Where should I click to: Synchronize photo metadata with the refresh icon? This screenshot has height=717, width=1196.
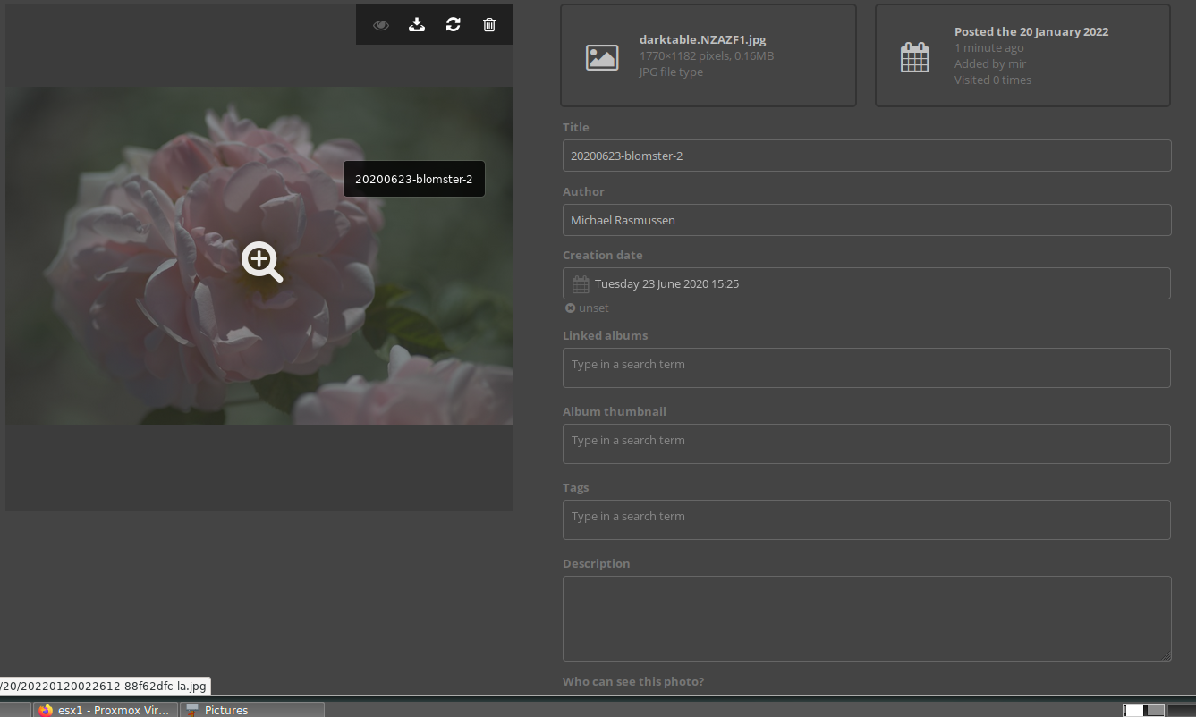pos(453,24)
